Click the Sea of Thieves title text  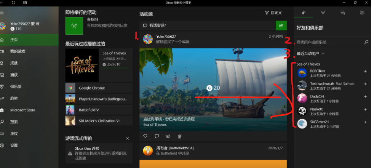point(114,53)
